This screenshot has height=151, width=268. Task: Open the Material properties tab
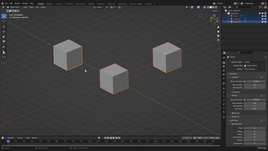224,112
